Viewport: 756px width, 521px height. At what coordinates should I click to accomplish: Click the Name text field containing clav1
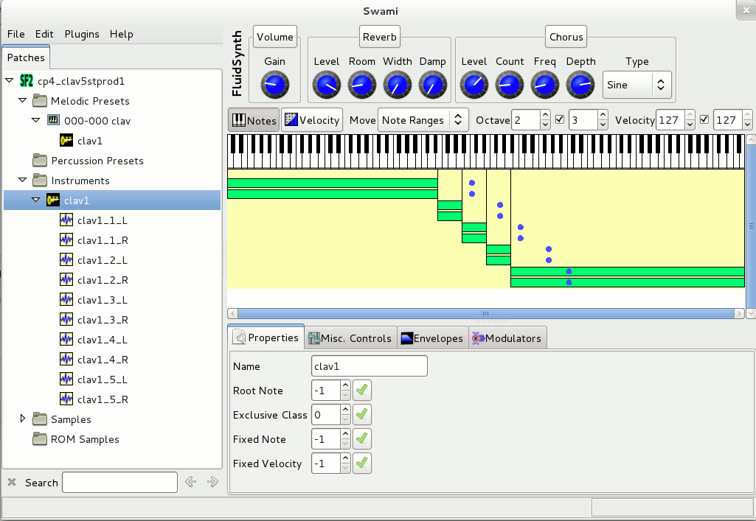[x=369, y=366]
